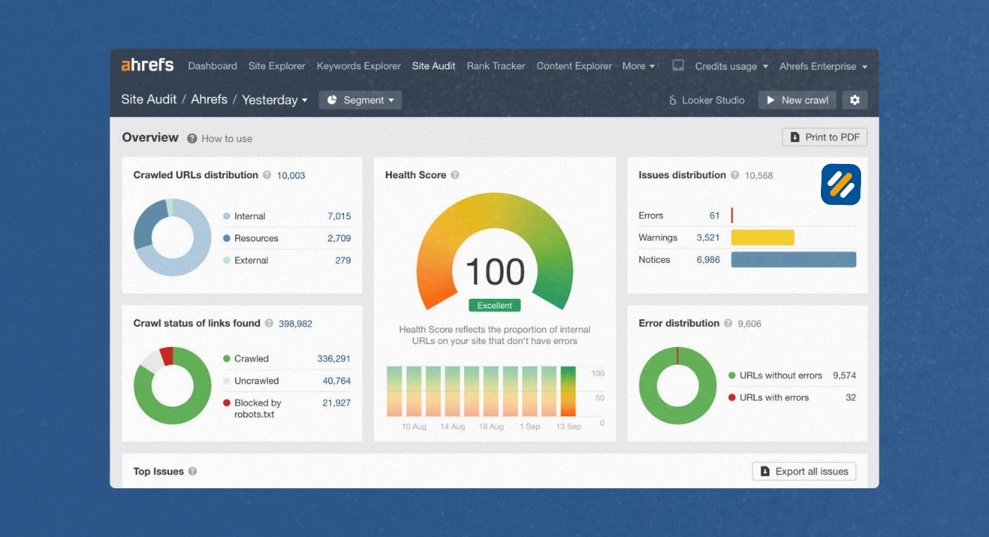This screenshot has height=537, width=989.
Task: Click the Site Audit breadcrumb
Action: 149,100
